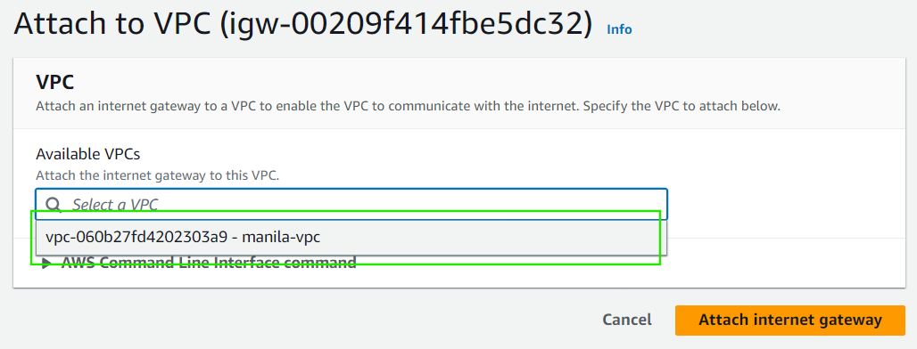917x349 pixels.
Task: Cancel attaching the internet gateway
Action: point(627,320)
